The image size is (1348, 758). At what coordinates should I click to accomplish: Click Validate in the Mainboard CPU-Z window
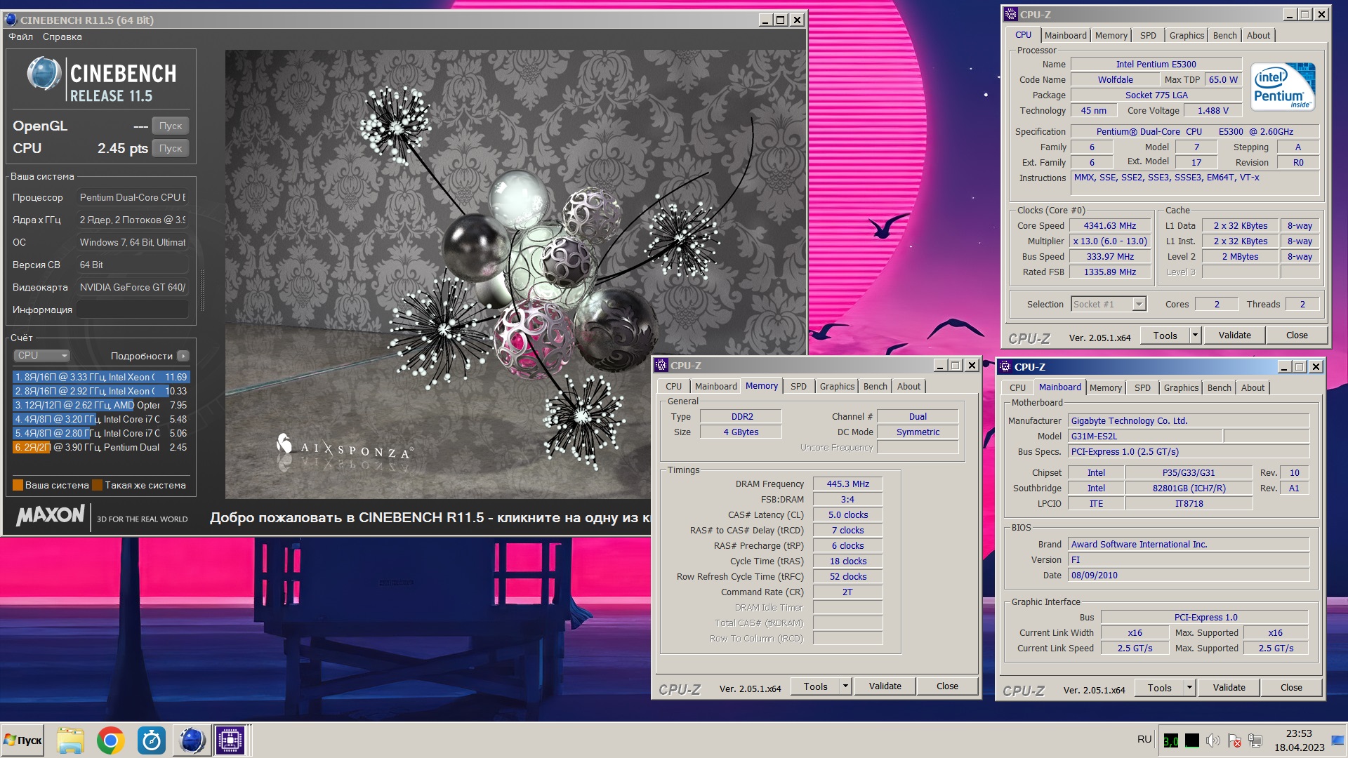[x=1229, y=688]
